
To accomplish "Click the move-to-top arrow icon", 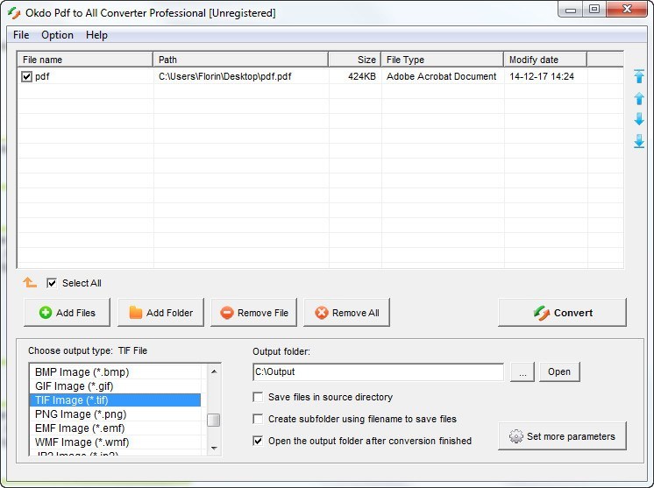I will [639, 76].
